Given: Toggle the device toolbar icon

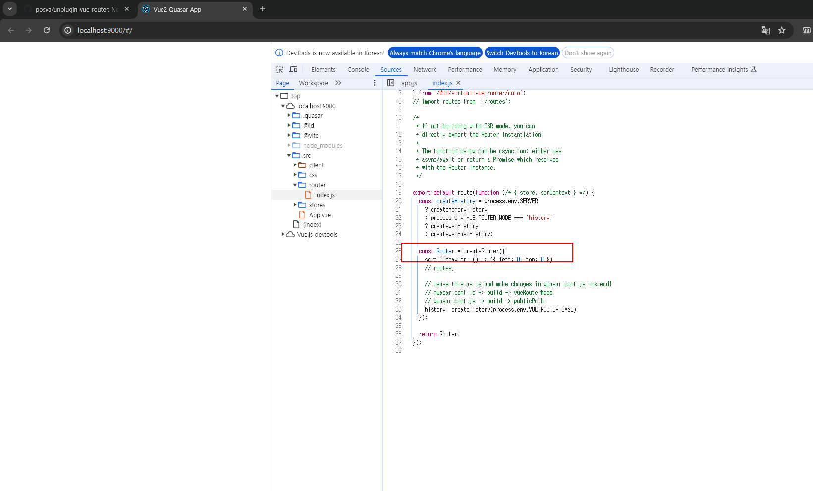Looking at the screenshot, I should tap(293, 69).
